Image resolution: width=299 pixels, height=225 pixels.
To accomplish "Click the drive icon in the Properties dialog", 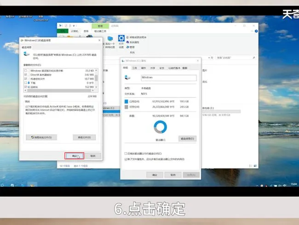I will (x=127, y=77).
